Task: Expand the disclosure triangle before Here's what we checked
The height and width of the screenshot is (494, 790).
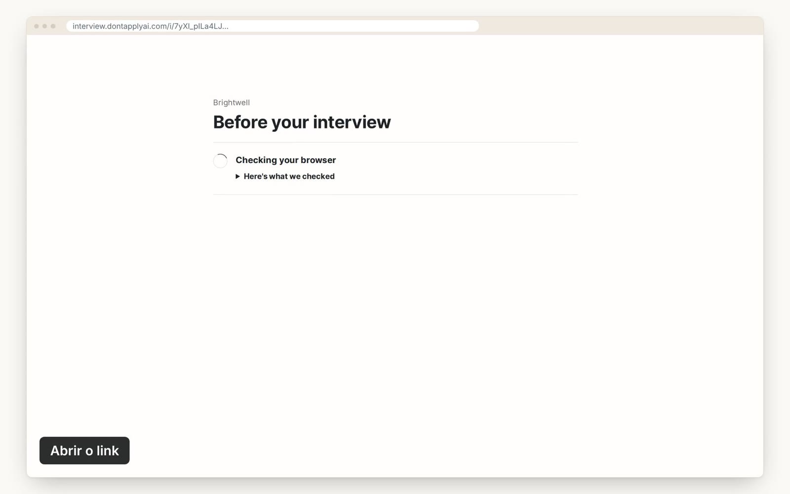Action: (x=237, y=176)
